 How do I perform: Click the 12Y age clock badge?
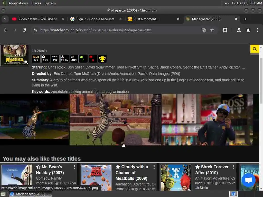45,59
